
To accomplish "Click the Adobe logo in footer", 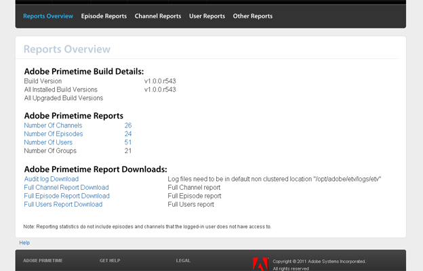I will [260, 264].
